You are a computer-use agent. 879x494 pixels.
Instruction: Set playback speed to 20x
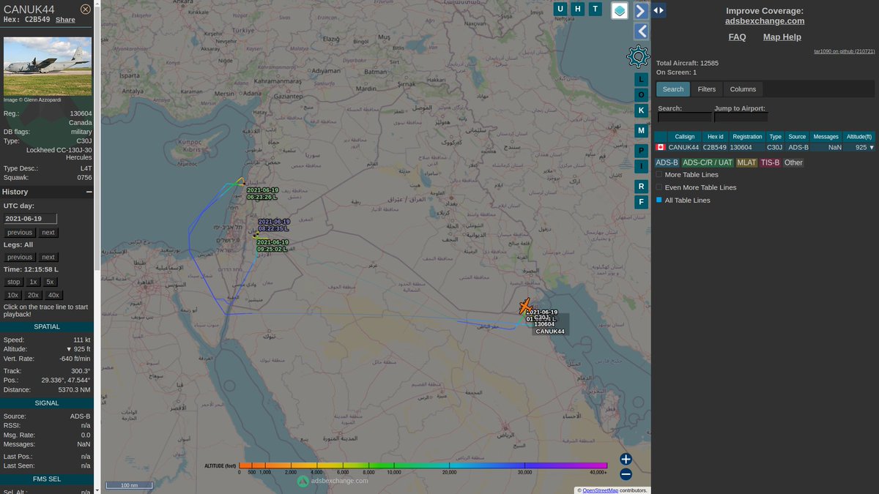[33, 295]
